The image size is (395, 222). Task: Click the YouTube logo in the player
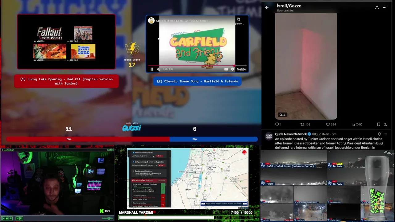click(x=241, y=69)
